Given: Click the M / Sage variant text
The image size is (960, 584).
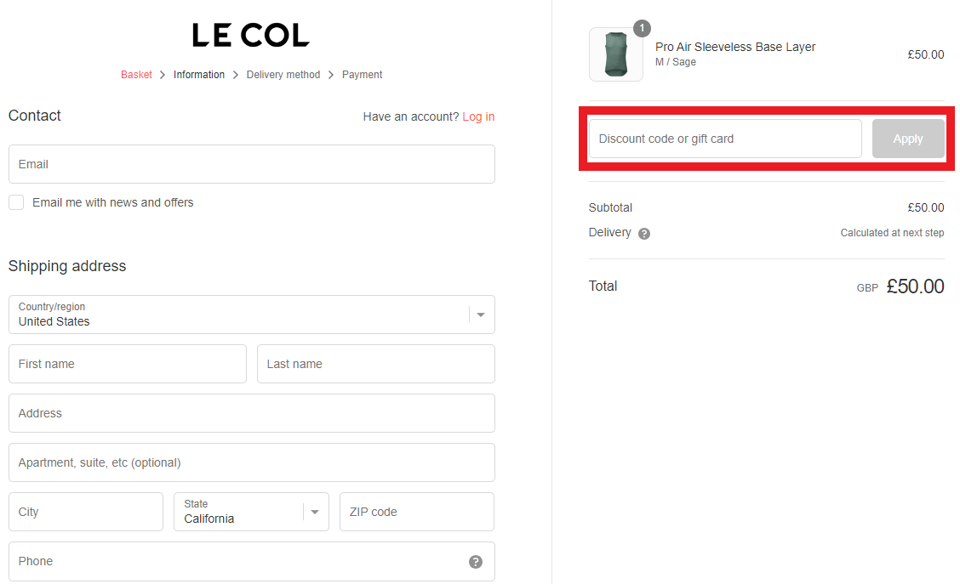Looking at the screenshot, I should coord(675,62).
